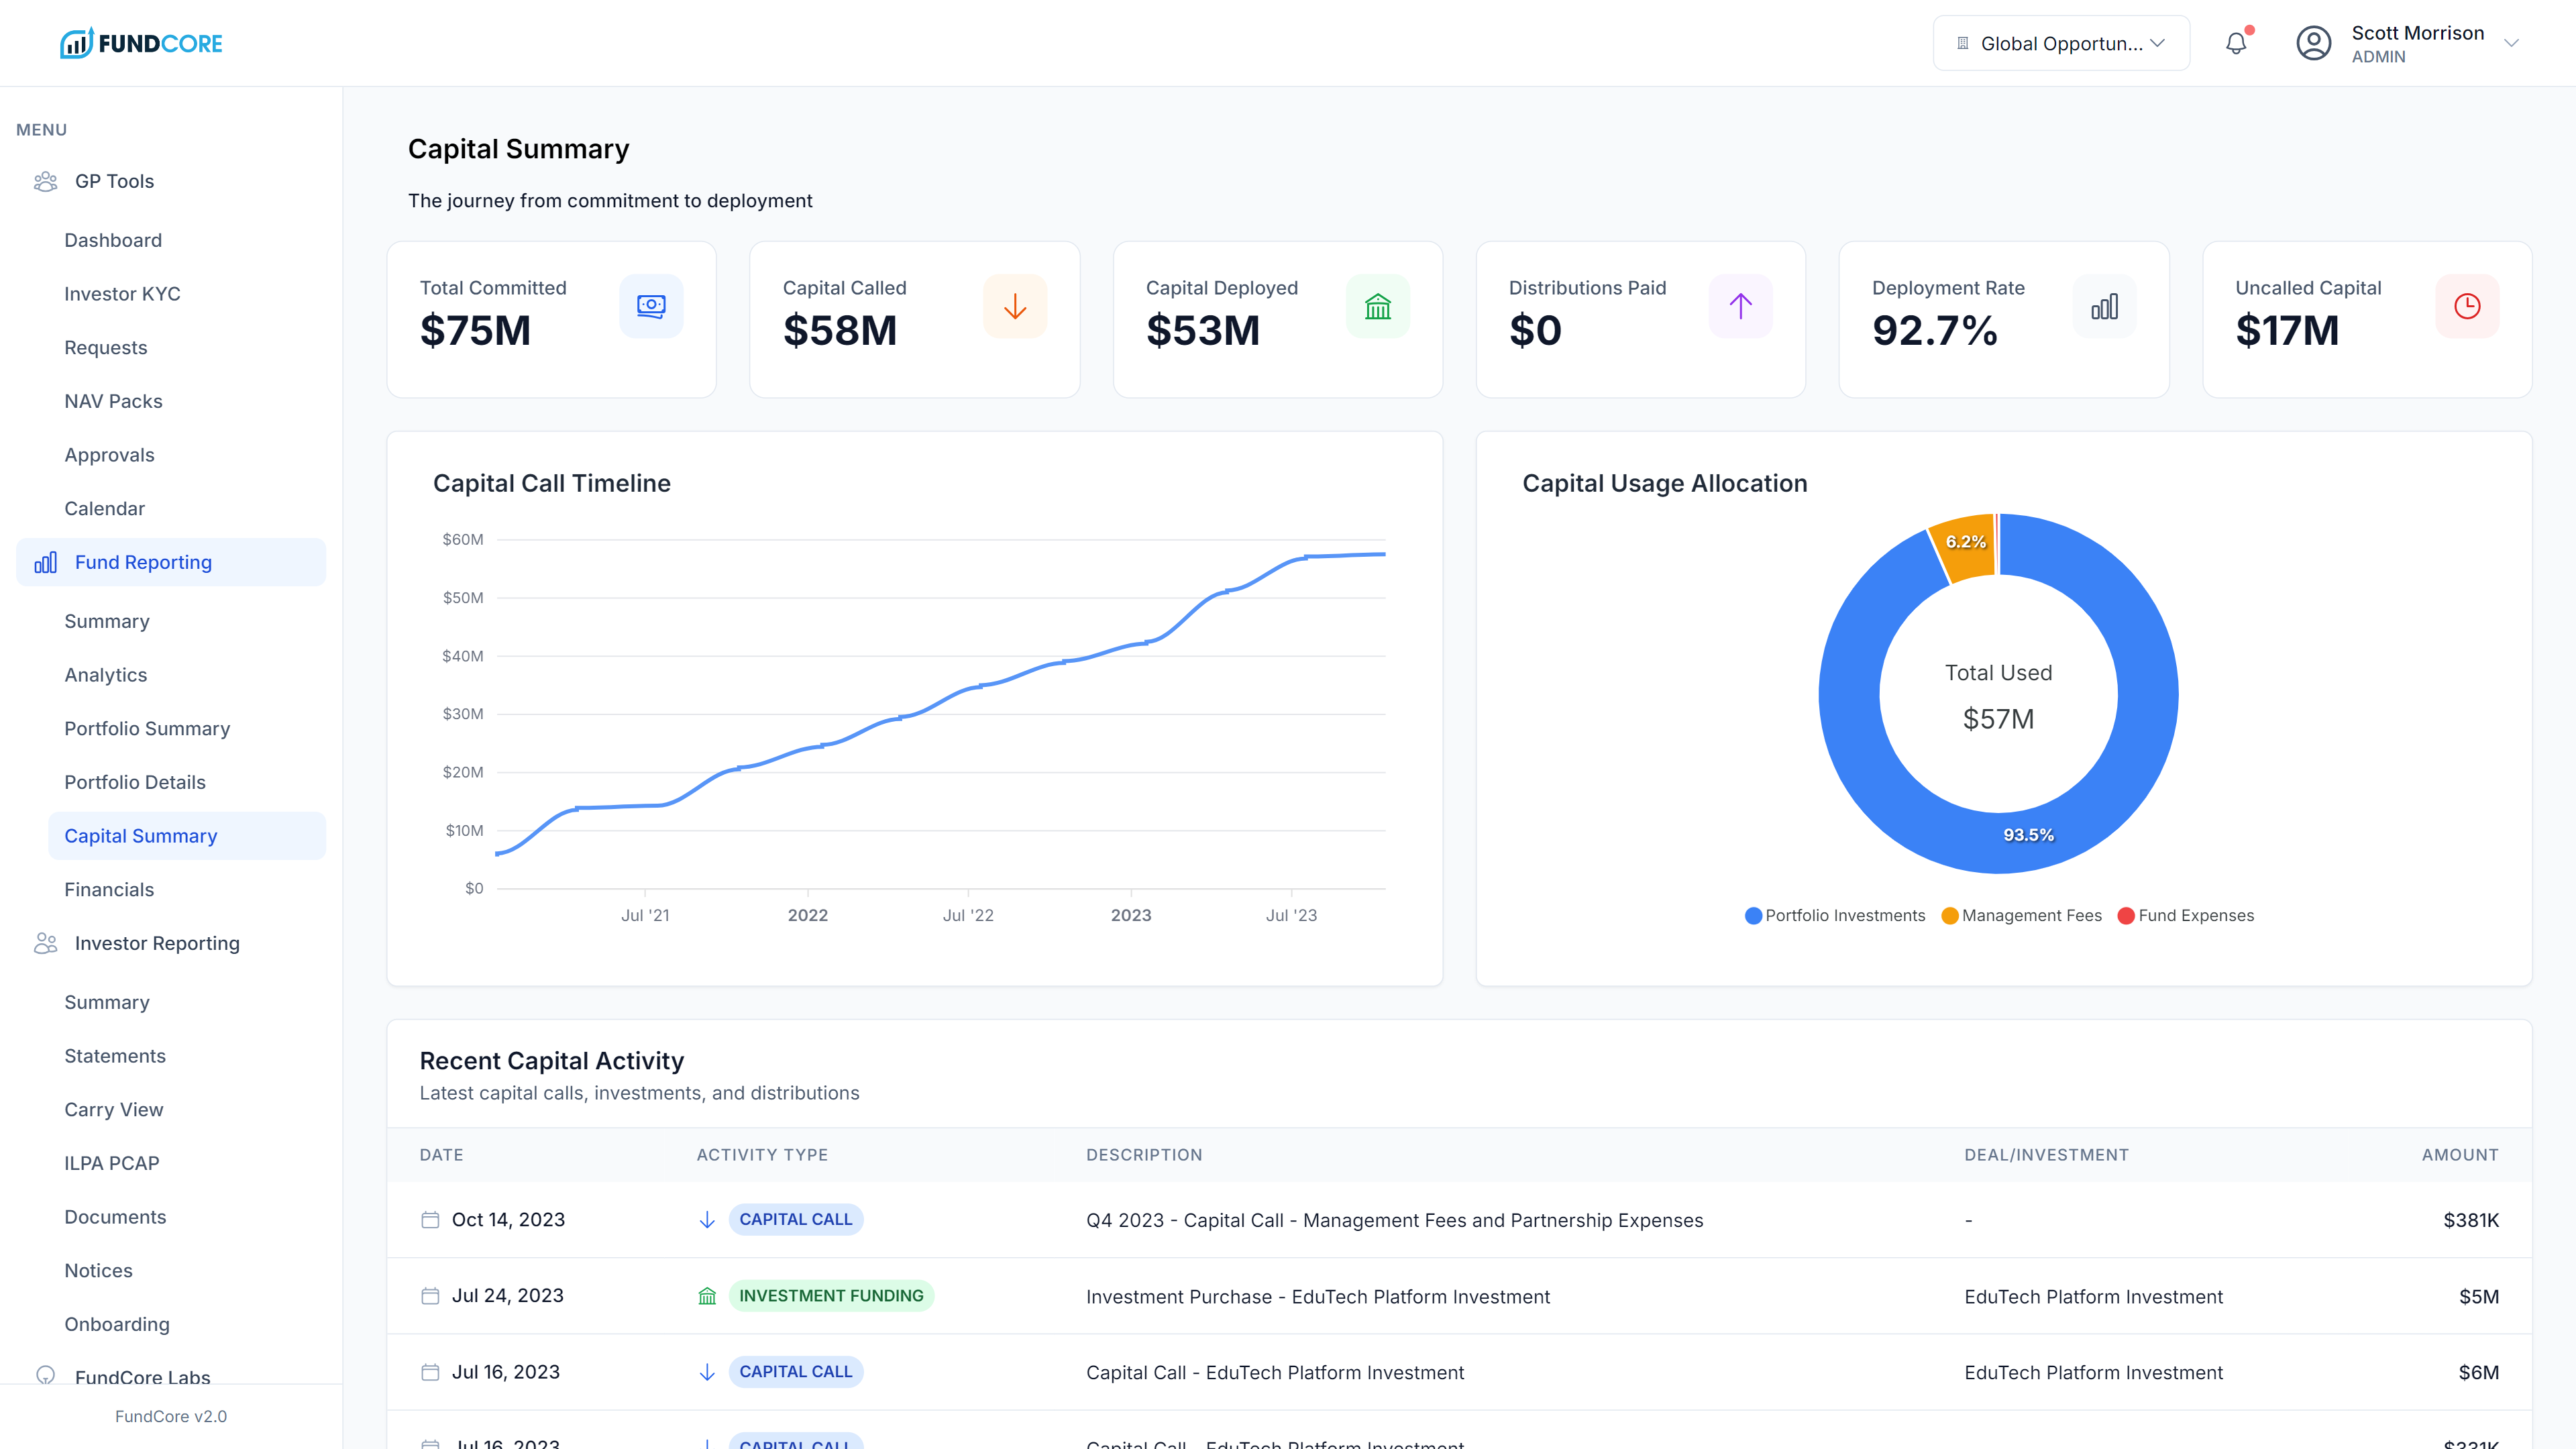Open the Carry View link
Image resolution: width=2576 pixels, height=1449 pixels.
pyautogui.click(x=114, y=1109)
